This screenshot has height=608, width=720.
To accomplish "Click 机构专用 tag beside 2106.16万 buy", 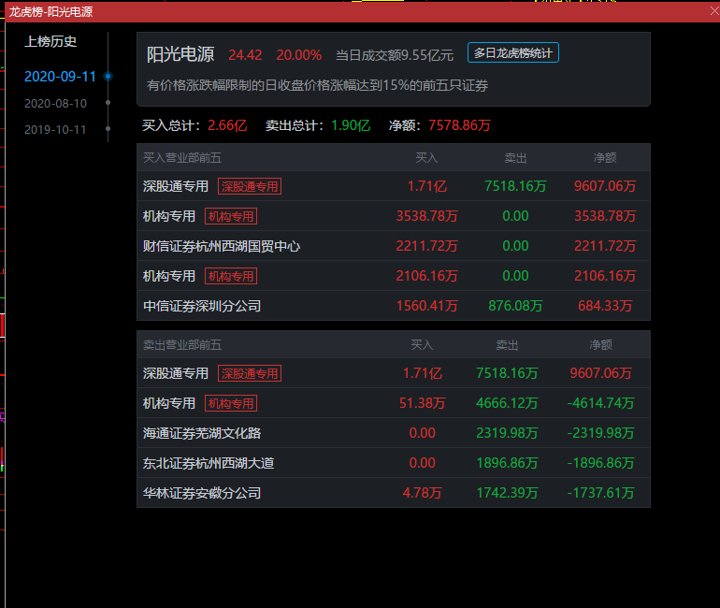I will click(231, 276).
